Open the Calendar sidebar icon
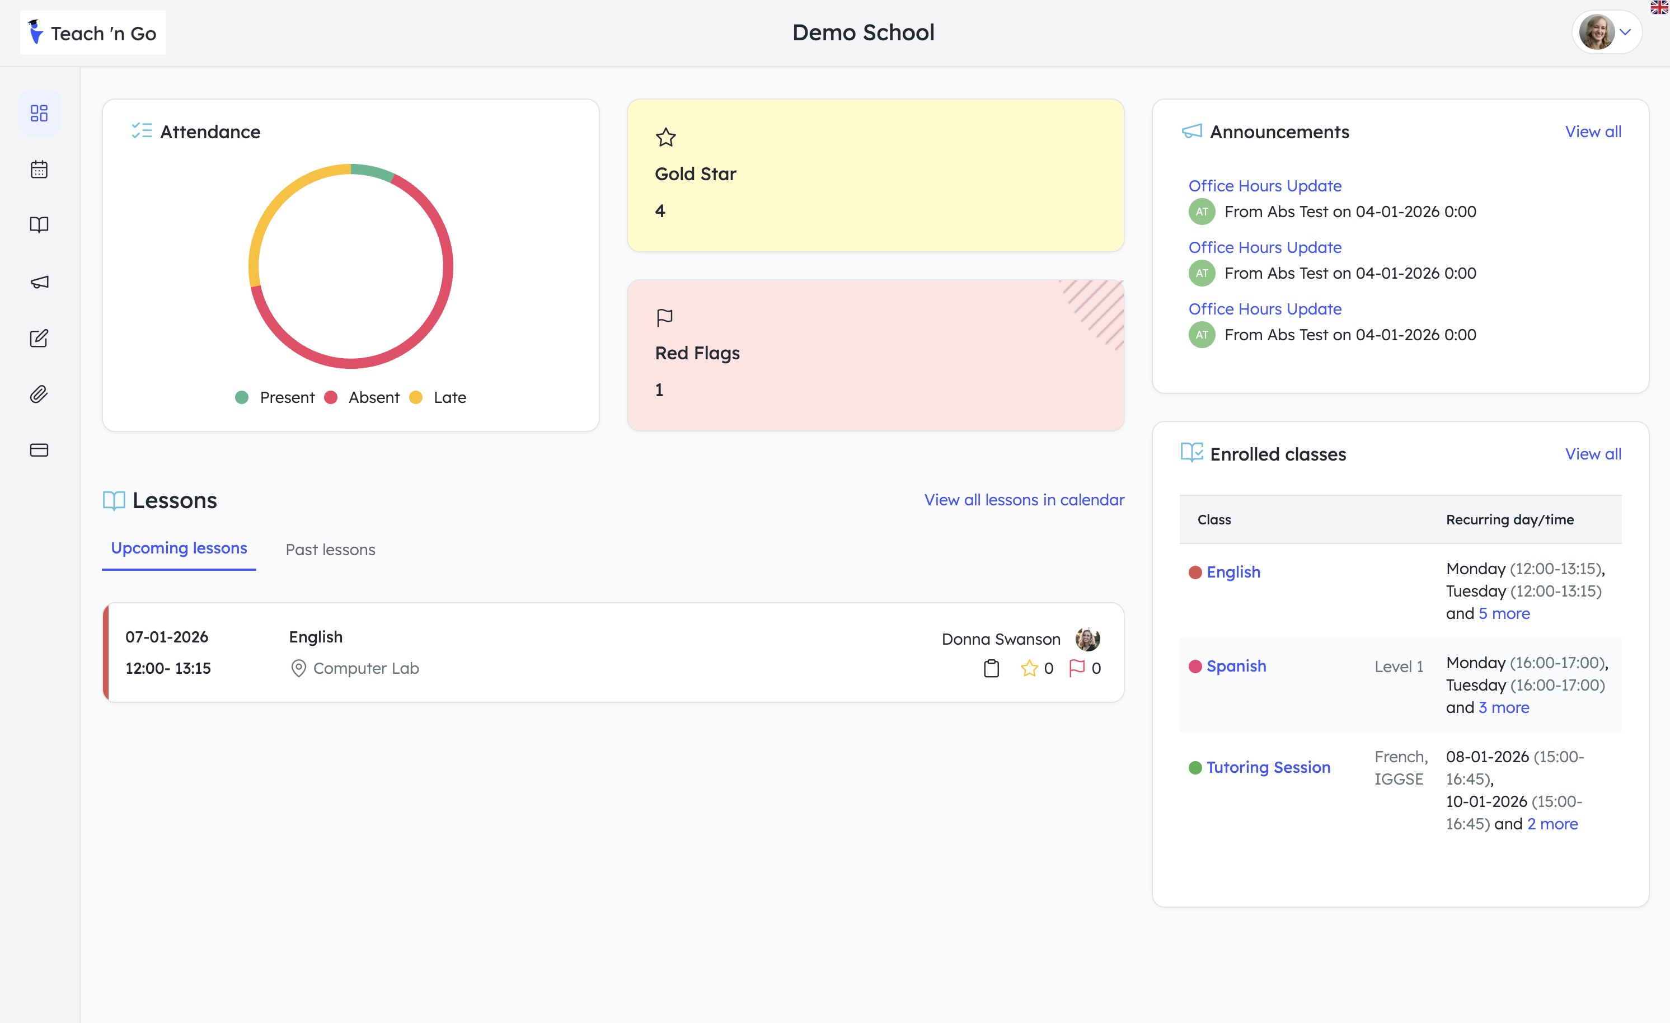This screenshot has height=1023, width=1670. 39,170
